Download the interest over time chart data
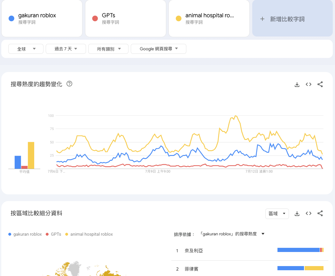This screenshot has width=335, height=276. point(297,85)
